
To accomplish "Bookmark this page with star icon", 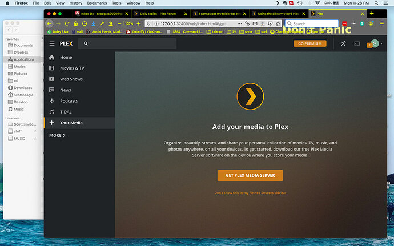I will (278, 23).
